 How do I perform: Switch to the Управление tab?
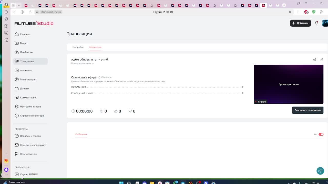pyautogui.click(x=95, y=47)
